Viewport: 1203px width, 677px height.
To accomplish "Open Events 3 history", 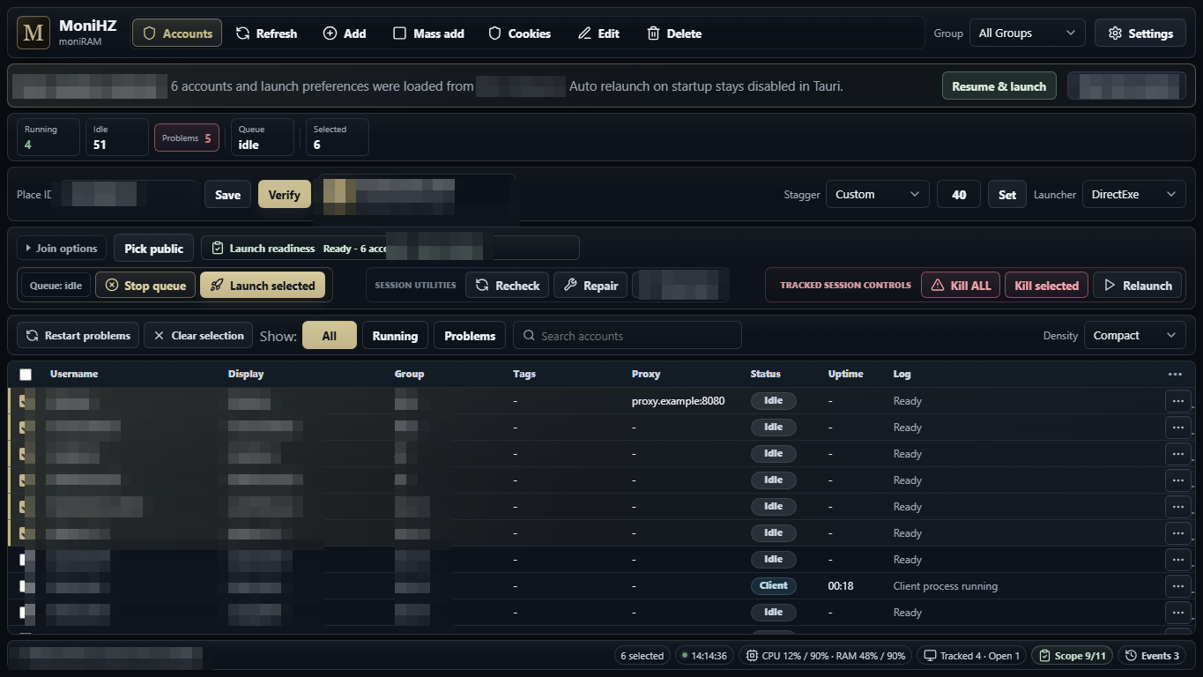I will 1152,656.
